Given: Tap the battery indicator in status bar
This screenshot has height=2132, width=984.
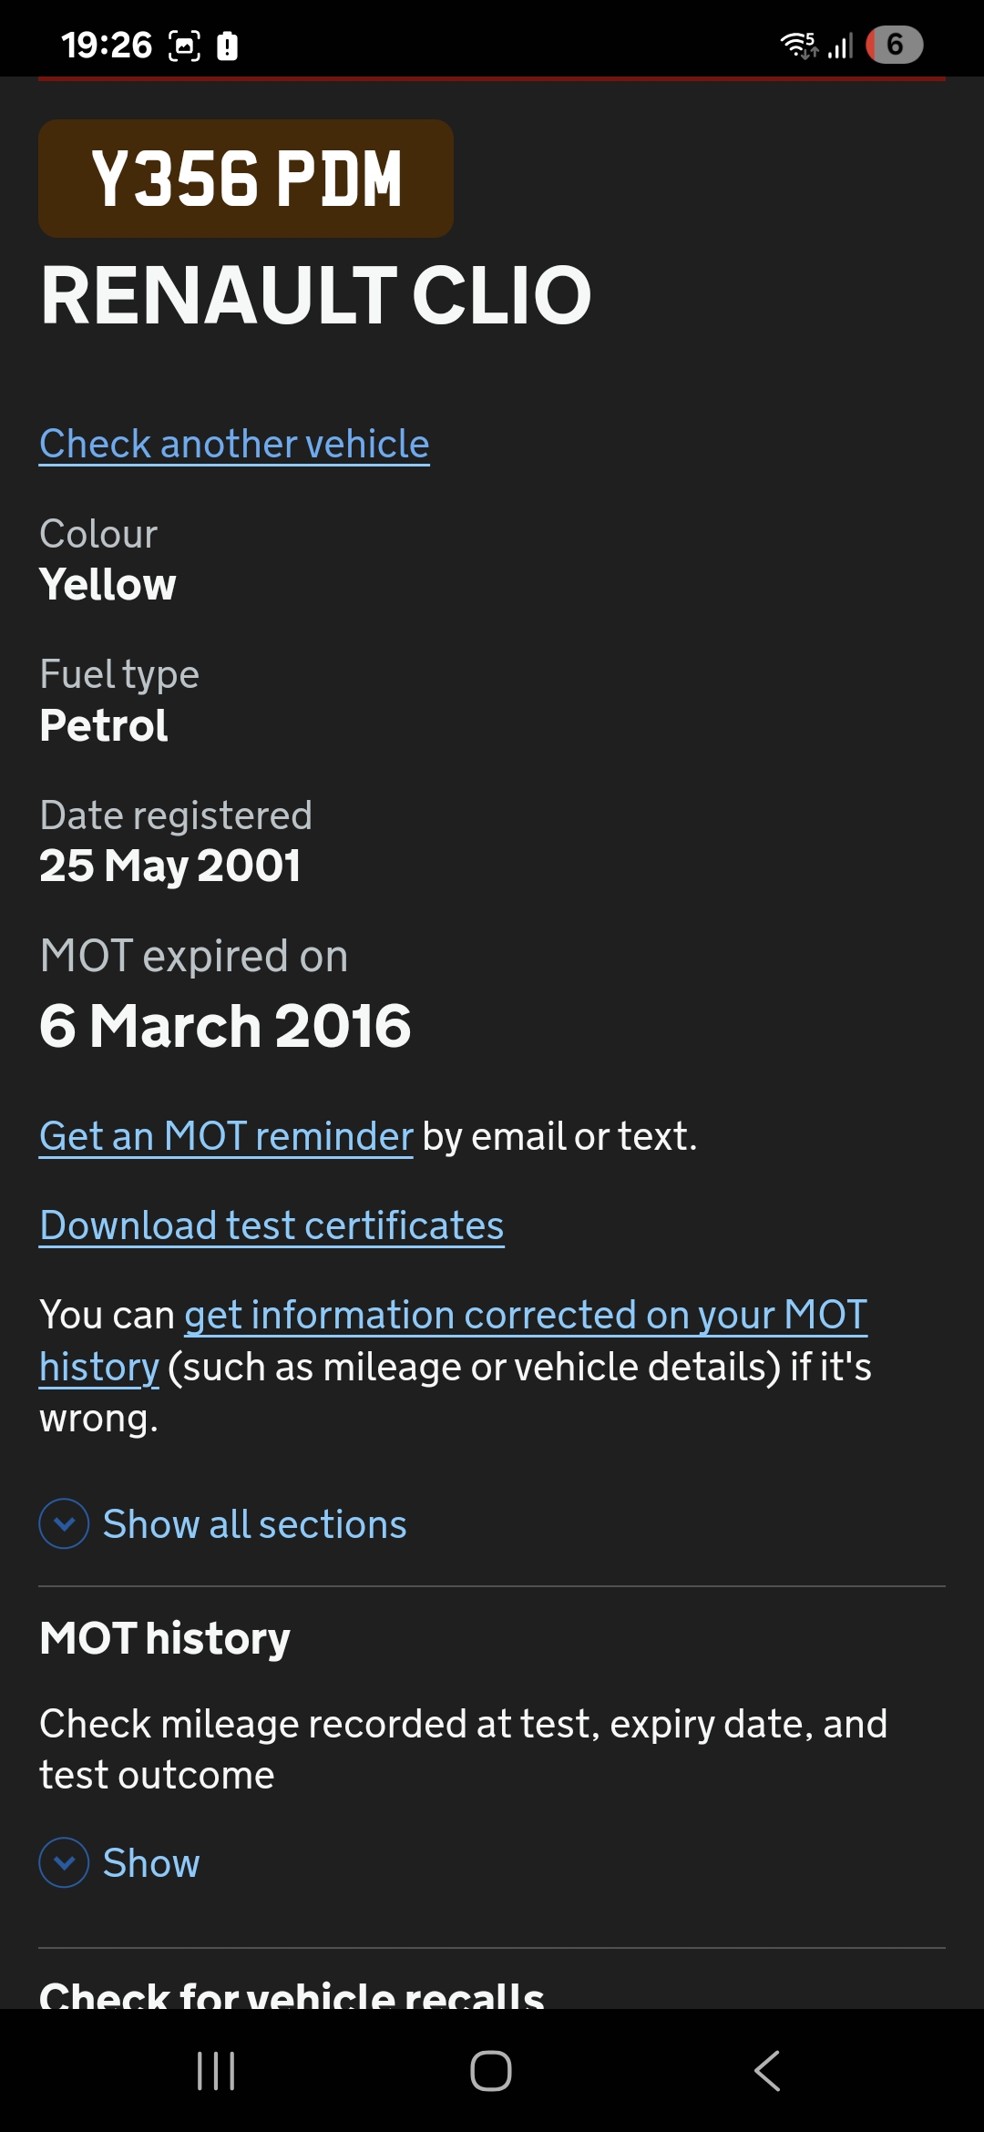Looking at the screenshot, I should point(894,45).
